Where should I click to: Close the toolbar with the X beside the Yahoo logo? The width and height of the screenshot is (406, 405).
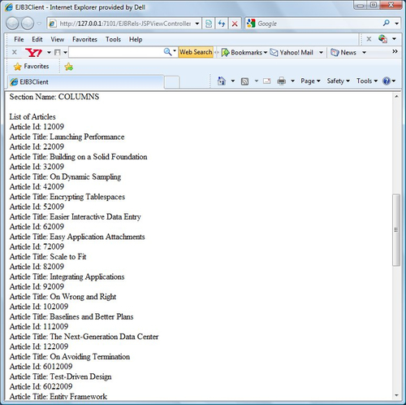tap(15, 52)
